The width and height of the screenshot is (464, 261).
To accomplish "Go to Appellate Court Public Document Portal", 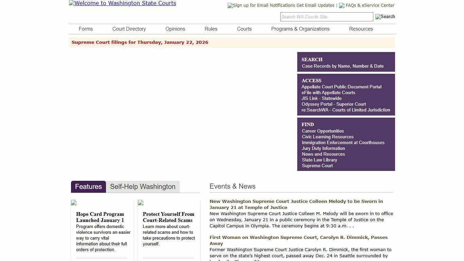I will pyautogui.click(x=341, y=87).
